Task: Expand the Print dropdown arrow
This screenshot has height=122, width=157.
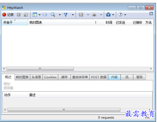Action: (x=101, y=15)
